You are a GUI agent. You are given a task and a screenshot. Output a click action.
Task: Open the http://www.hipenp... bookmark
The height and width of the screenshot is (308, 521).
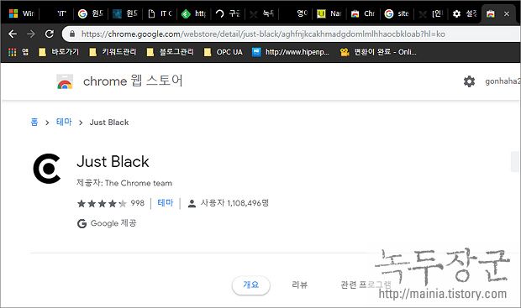[291, 52]
